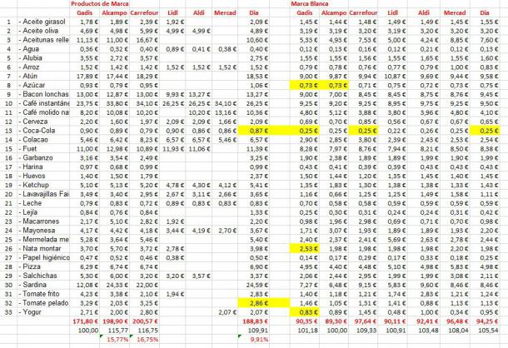Select the 'Coca-Cola' product cell
This screenshot has width=508, height=348.
click(43, 131)
